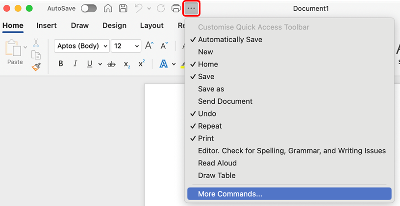Viewport: 400px width, 206px height.
Task: Click the Text Effects blue A icon
Action: [164, 64]
